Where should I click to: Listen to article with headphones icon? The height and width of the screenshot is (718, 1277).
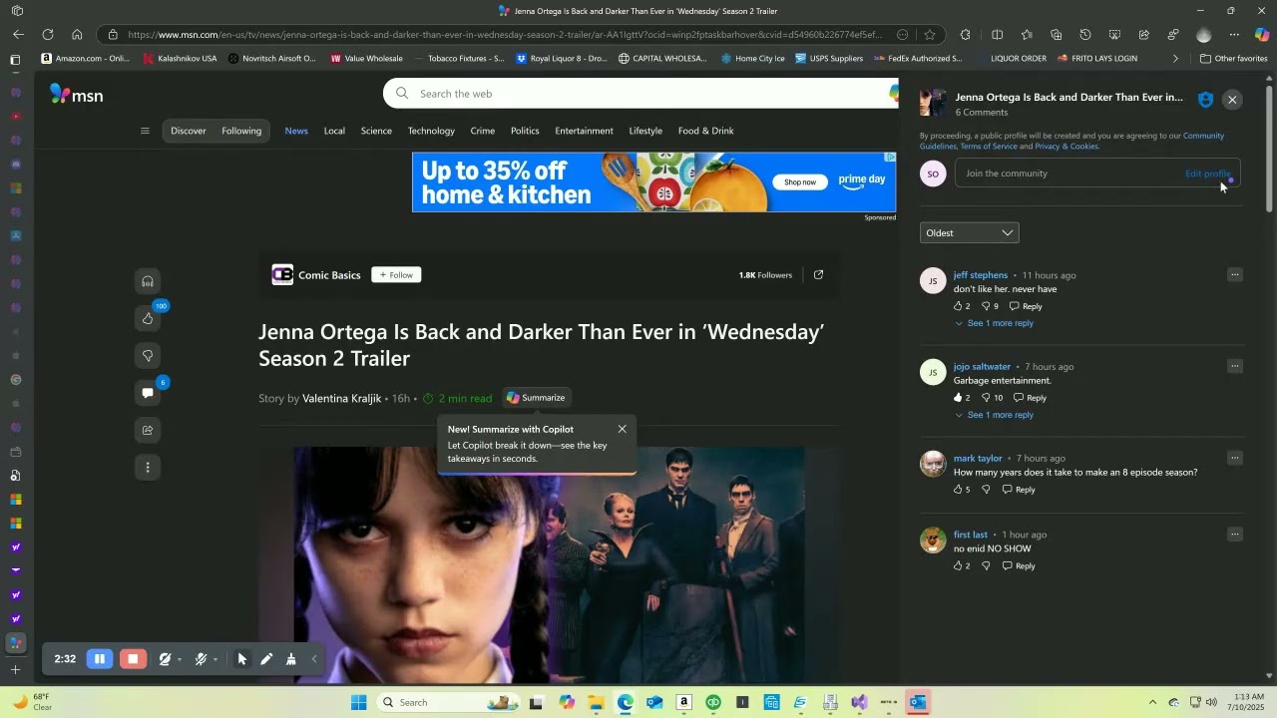coord(148,281)
